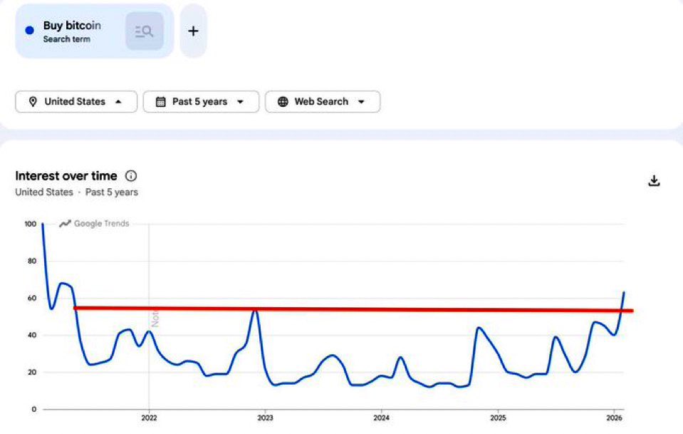Click the 100 value on the vertical axis
The height and width of the screenshot is (434, 683).
(x=29, y=224)
